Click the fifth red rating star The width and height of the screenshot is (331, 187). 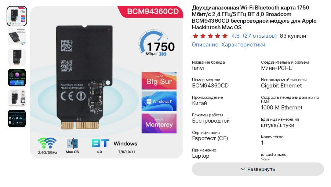click(x=225, y=36)
